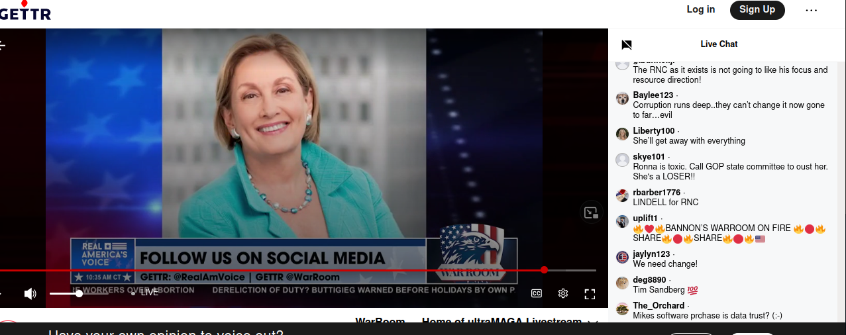Click the Sign Up button
Viewport: 846px width, 335px height.
(757, 9)
